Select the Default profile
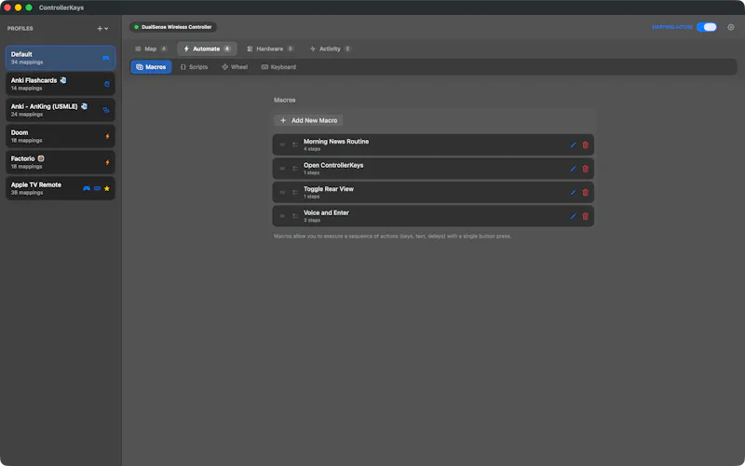 [x=61, y=58]
